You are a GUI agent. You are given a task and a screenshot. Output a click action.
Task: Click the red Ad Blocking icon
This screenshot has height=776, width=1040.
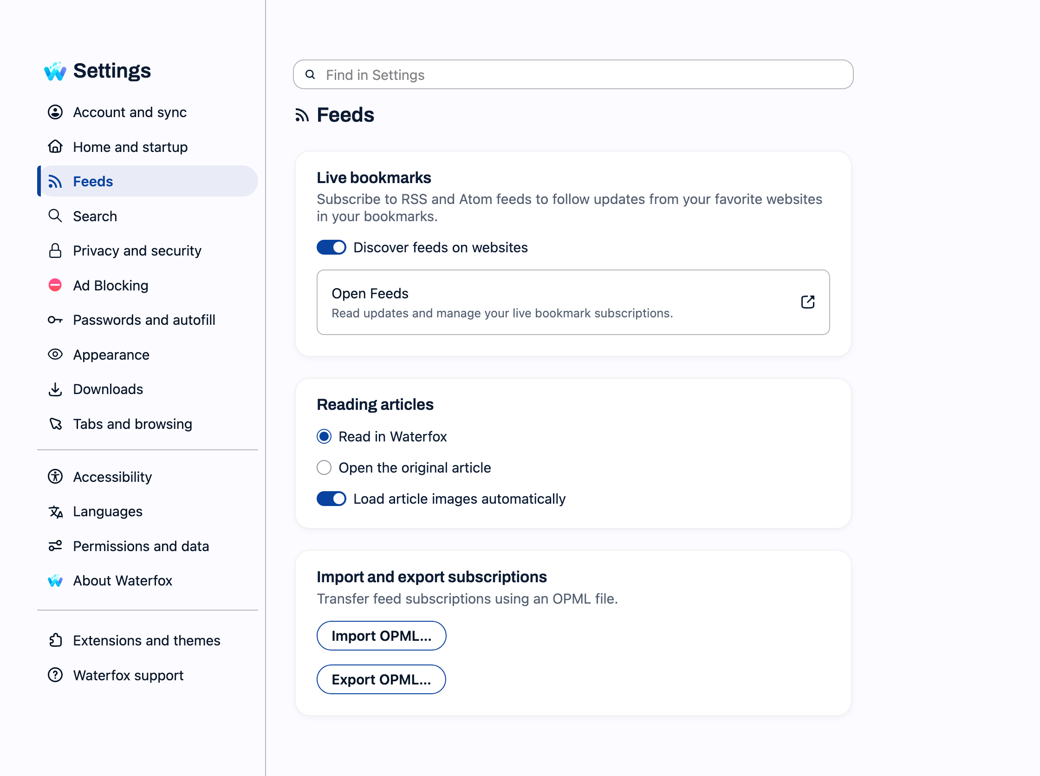pyautogui.click(x=55, y=285)
